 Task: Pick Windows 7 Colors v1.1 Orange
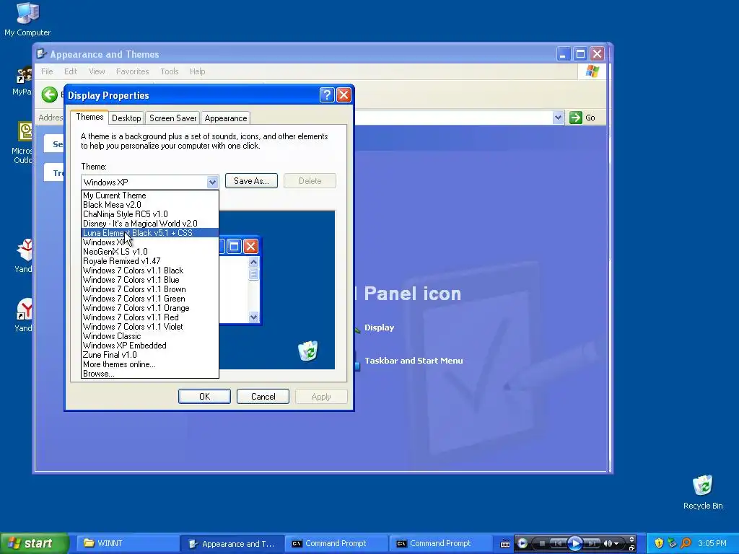pyautogui.click(x=150, y=308)
